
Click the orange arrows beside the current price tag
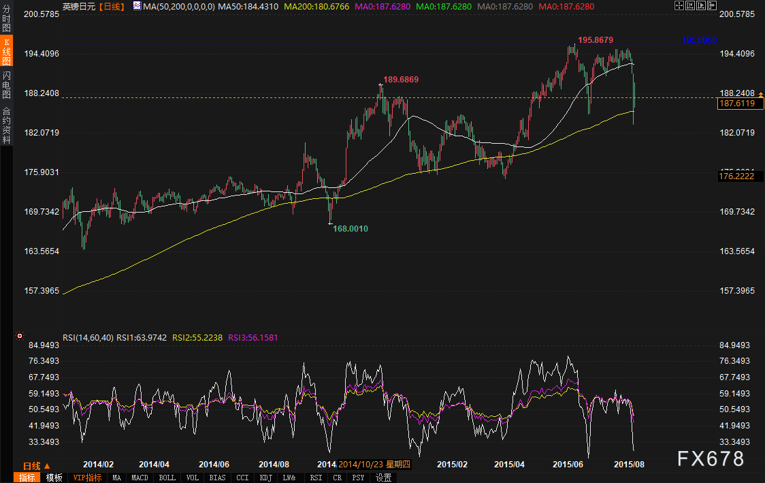pyautogui.click(x=761, y=97)
